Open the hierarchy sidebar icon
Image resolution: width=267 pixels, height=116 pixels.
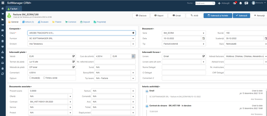(2, 52)
